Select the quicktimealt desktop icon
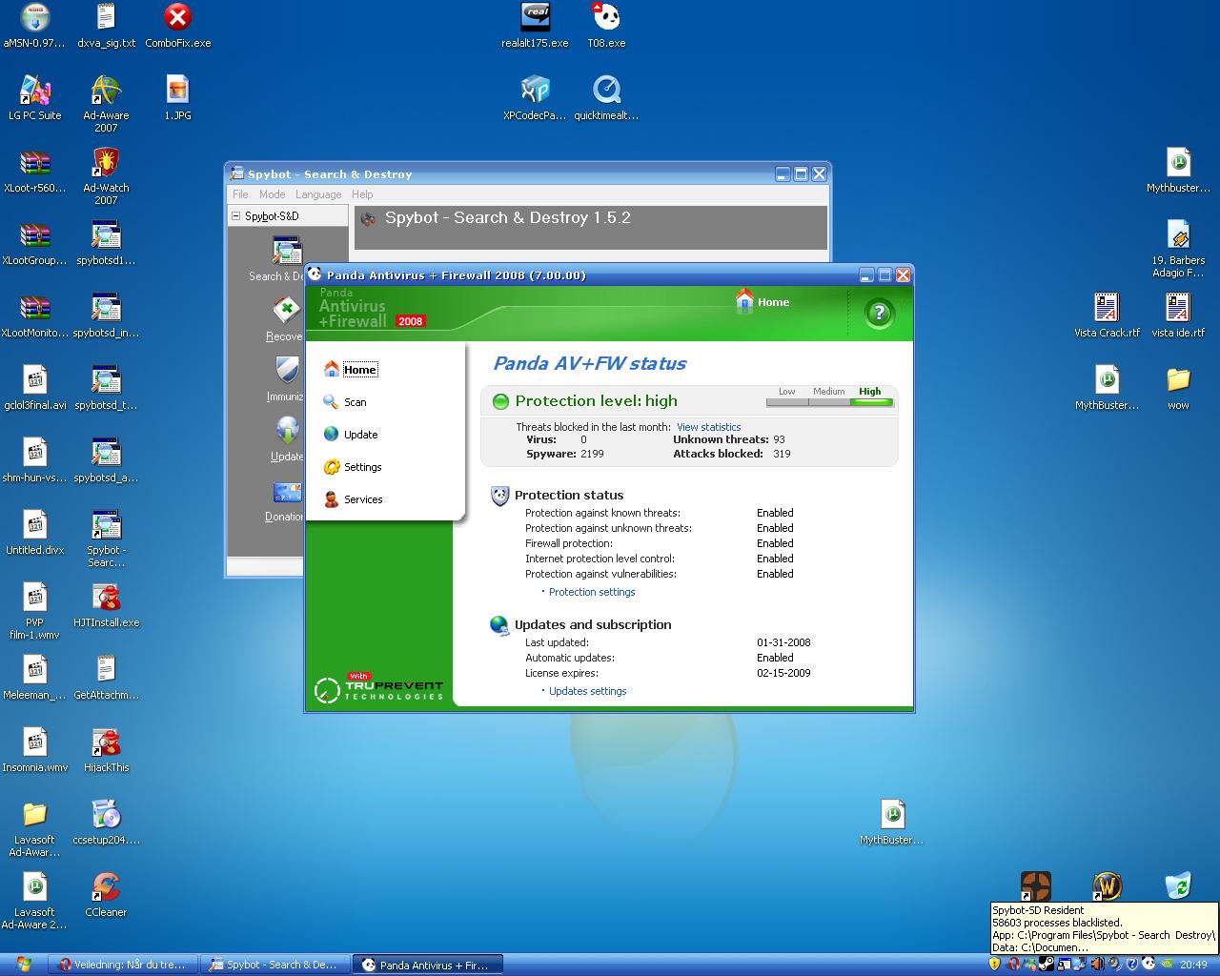Image resolution: width=1220 pixels, height=976 pixels. pyautogui.click(x=606, y=97)
